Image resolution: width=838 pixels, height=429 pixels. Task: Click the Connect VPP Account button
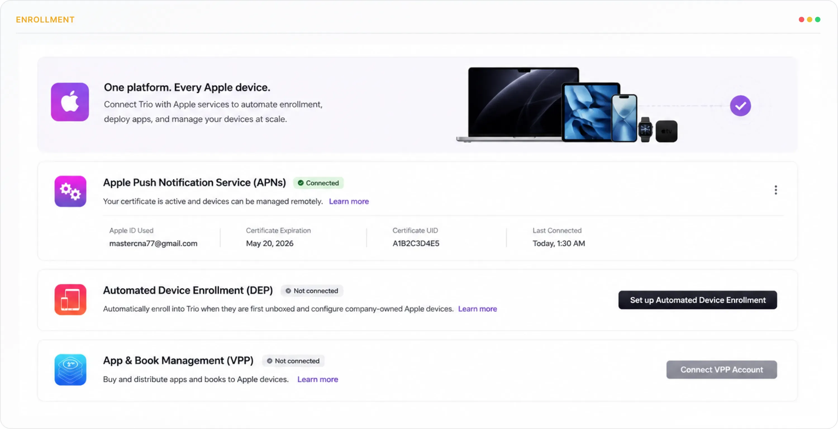(722, 370)
